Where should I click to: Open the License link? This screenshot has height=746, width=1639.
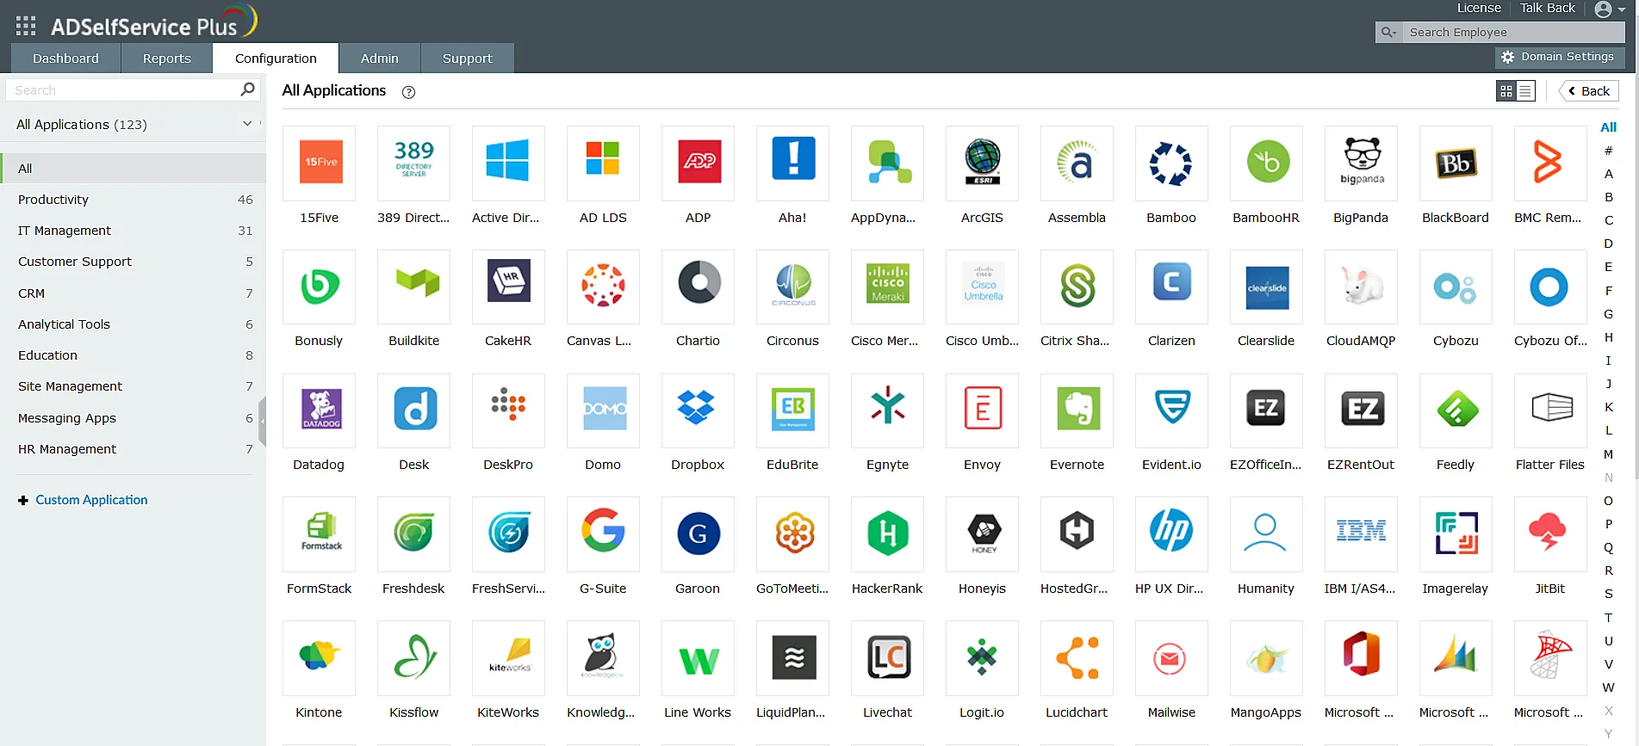tap(1479, 8)
